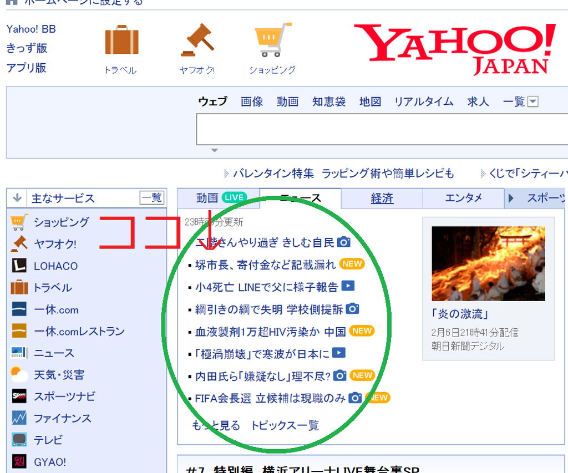
Task: Select the ウェブ search category
Action: 213,101
